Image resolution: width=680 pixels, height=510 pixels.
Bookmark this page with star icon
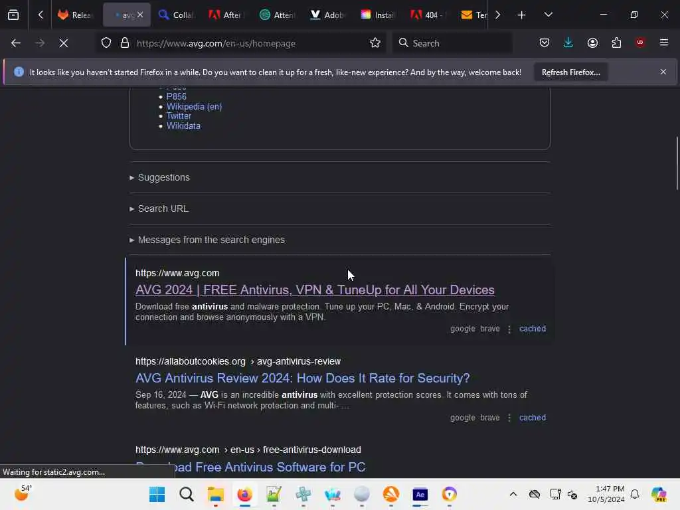pyautogui.click(x=375, y=43)
